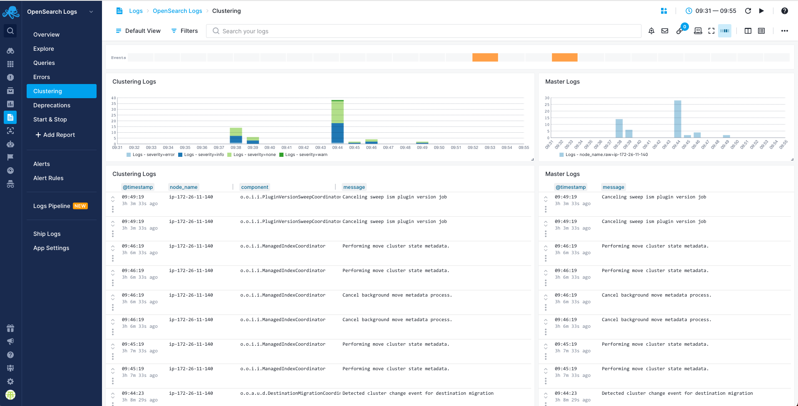Click the @timestamp column header in Clustering Logs

point(138,187)
